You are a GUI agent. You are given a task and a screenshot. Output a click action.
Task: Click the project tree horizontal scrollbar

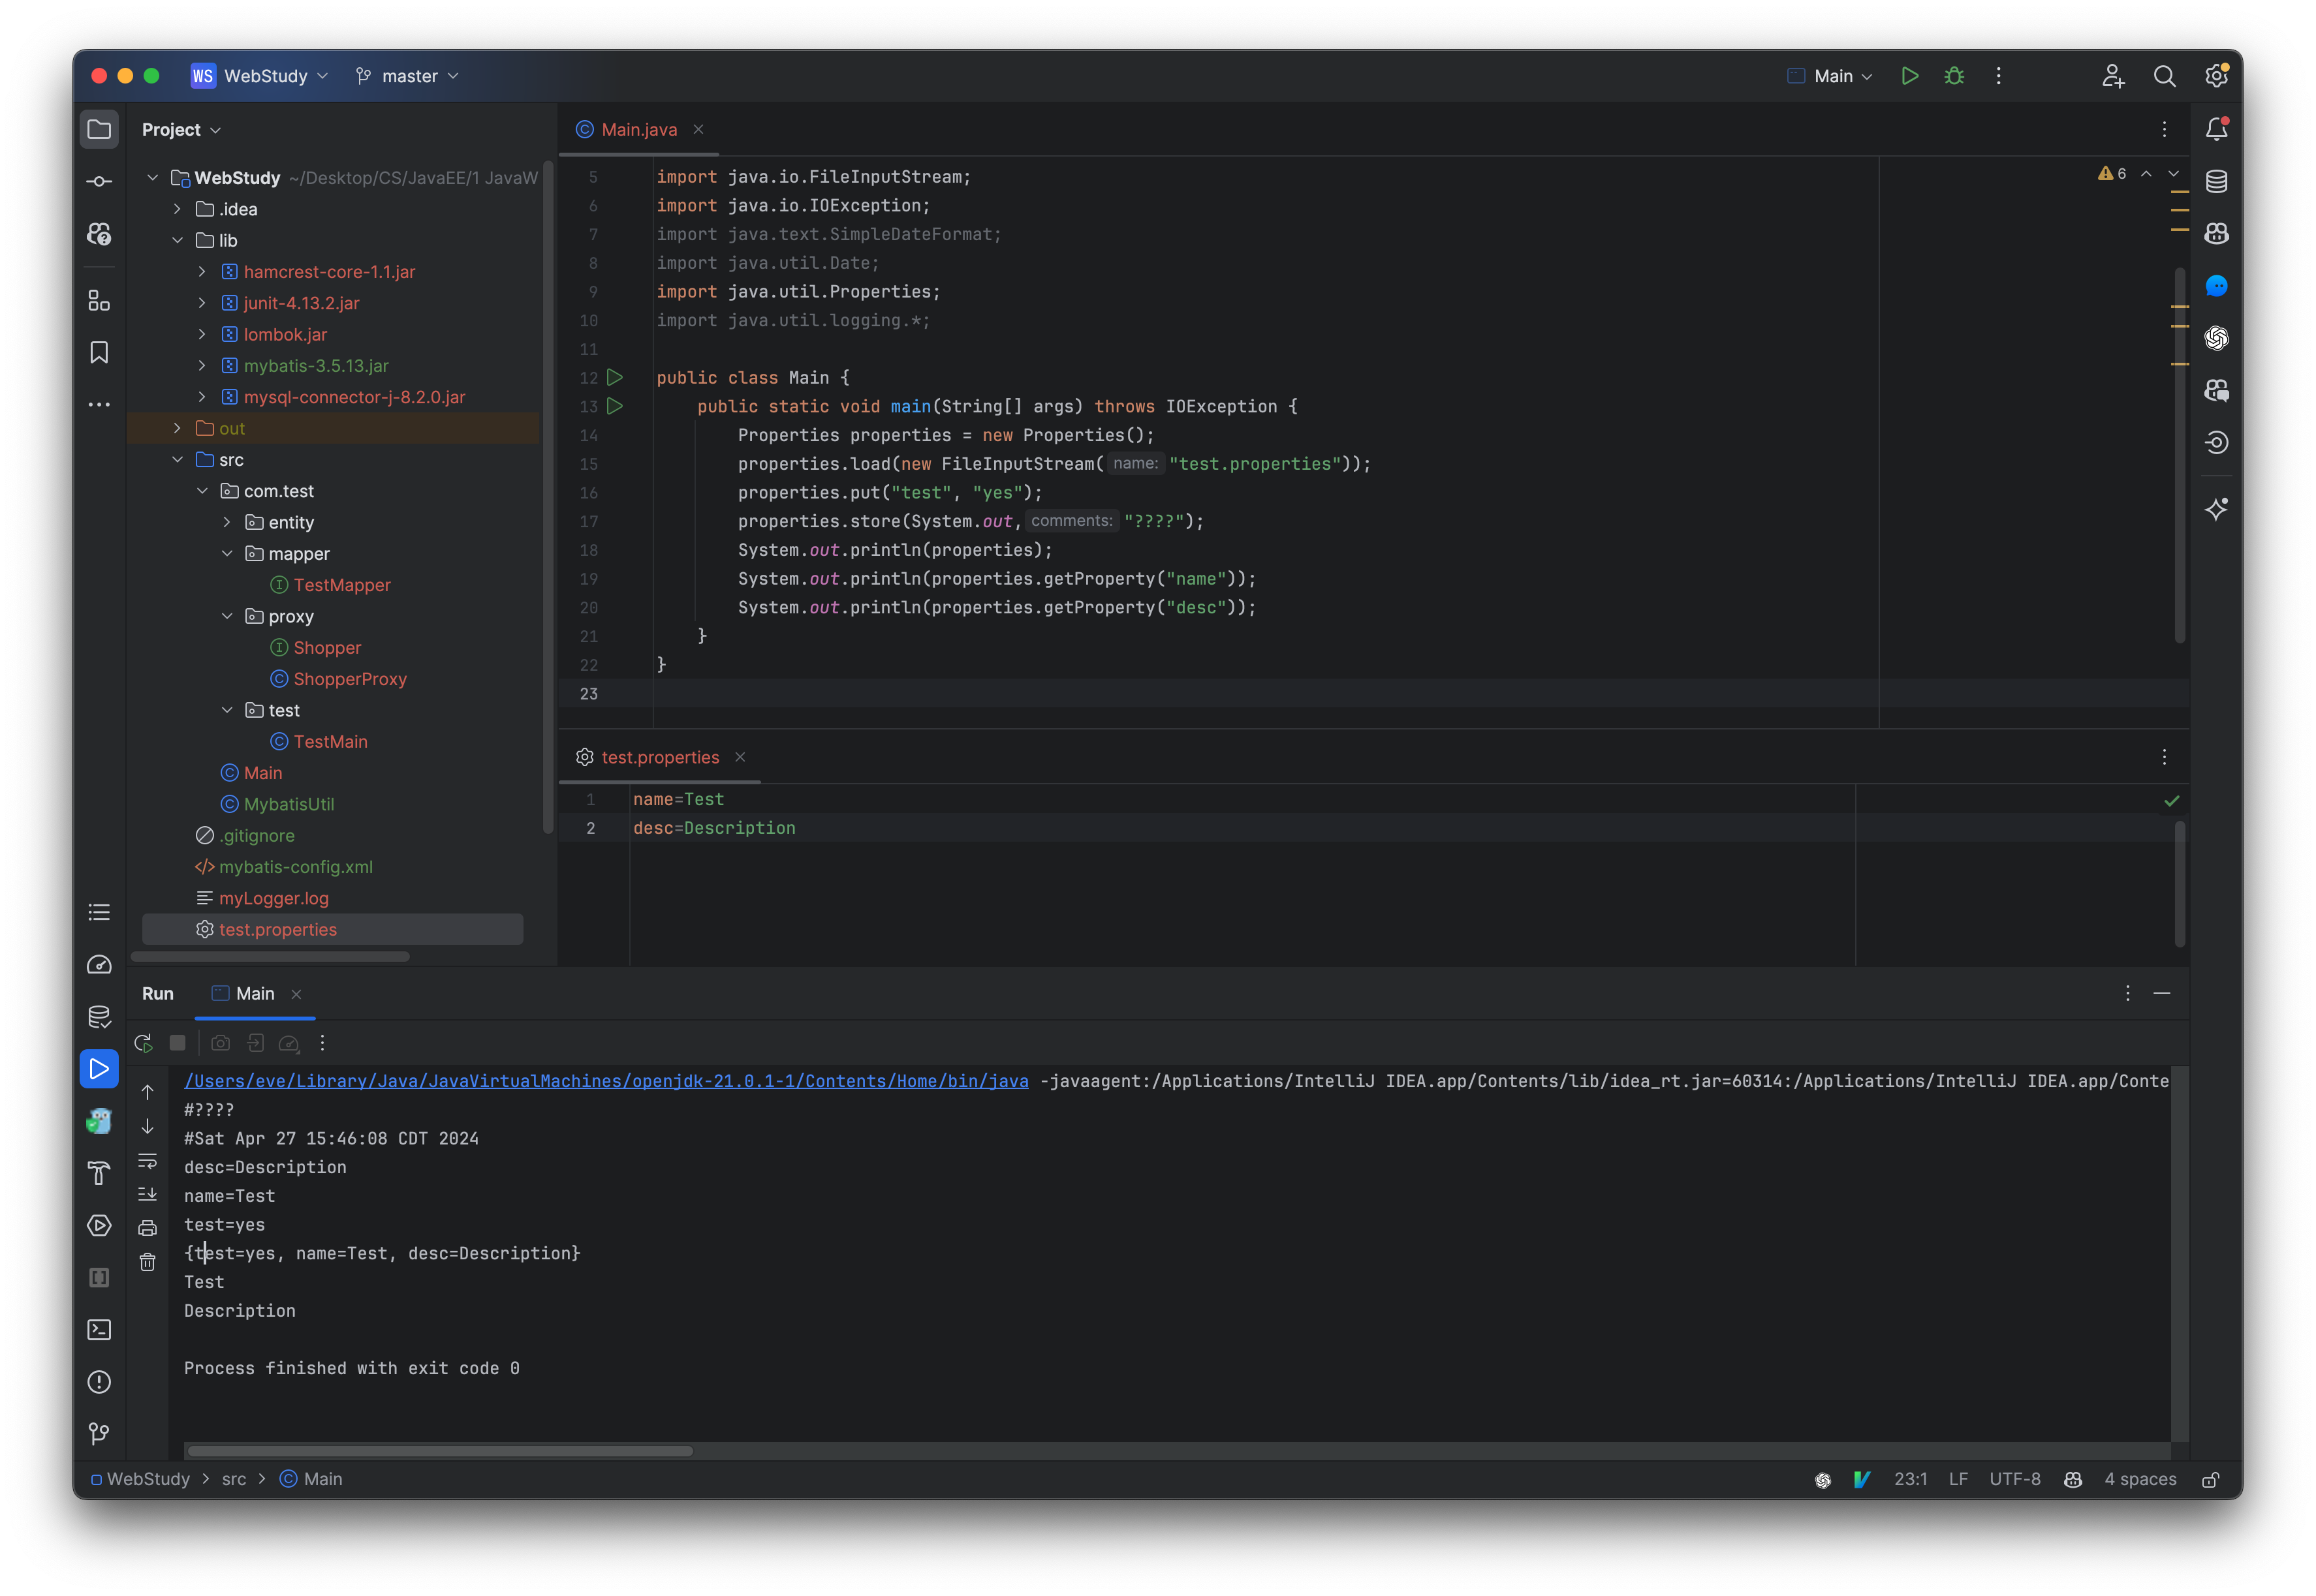point(270,957)
